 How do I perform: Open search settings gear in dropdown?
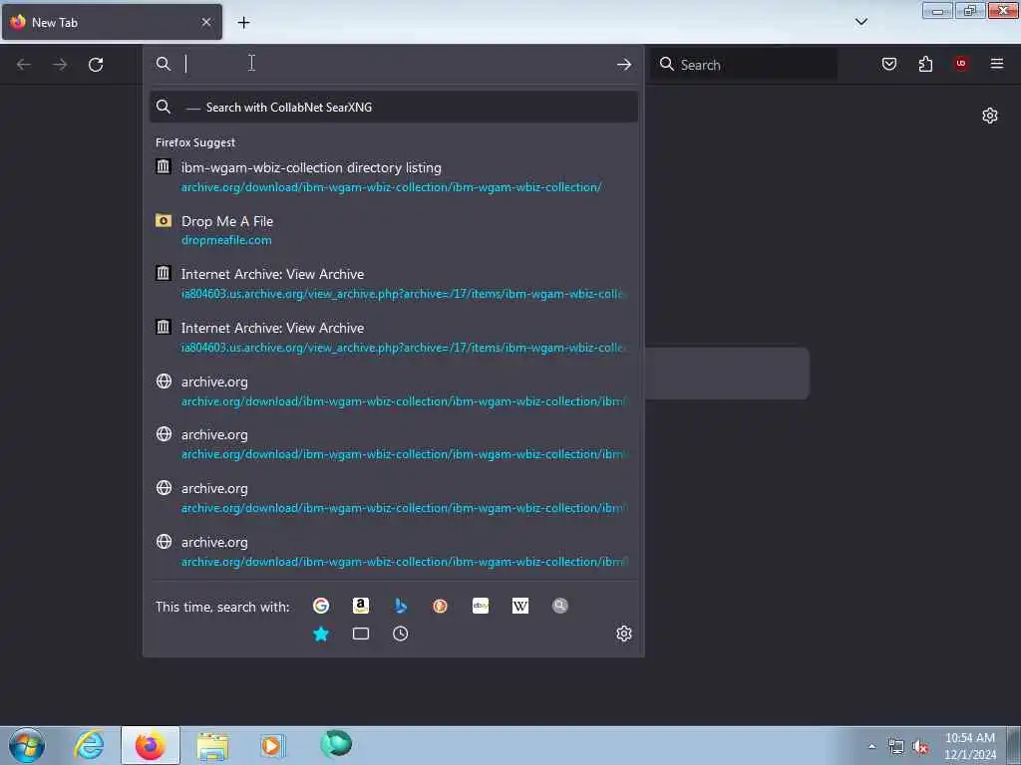coord(624,634)
